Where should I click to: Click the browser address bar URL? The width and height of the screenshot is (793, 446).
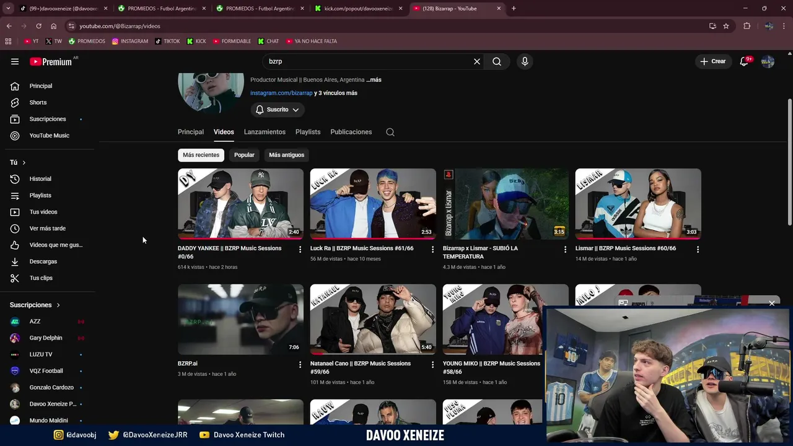point(120,26)
